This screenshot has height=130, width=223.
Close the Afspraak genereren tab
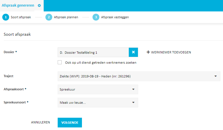coord(39,5)
